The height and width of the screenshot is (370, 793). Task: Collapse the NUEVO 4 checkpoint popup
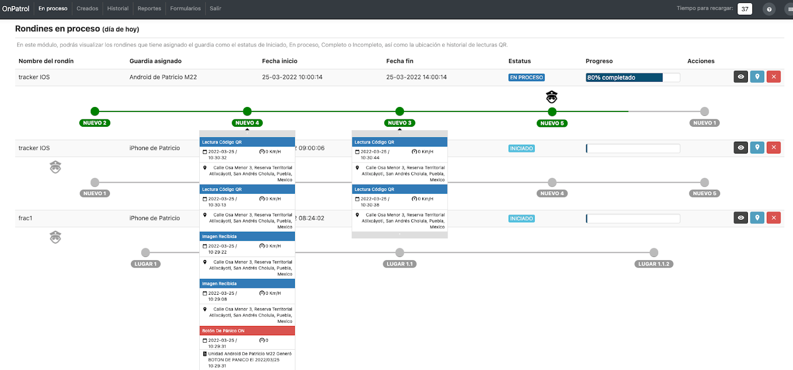[247, 133]
